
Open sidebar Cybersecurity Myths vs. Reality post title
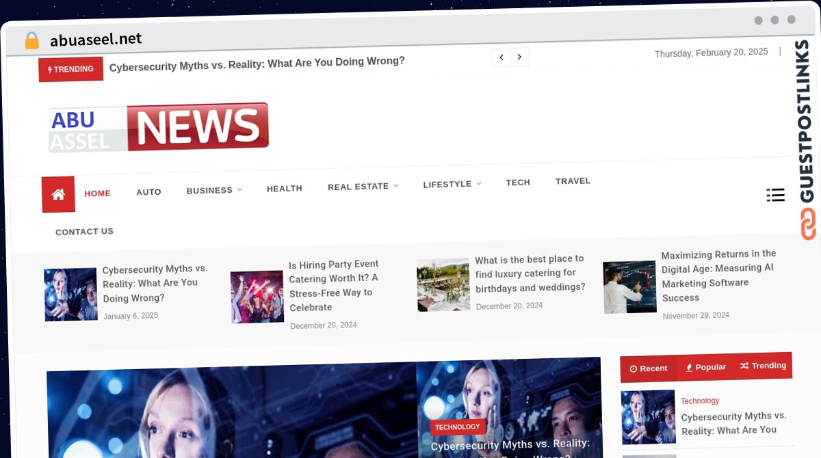click(733, 423)
